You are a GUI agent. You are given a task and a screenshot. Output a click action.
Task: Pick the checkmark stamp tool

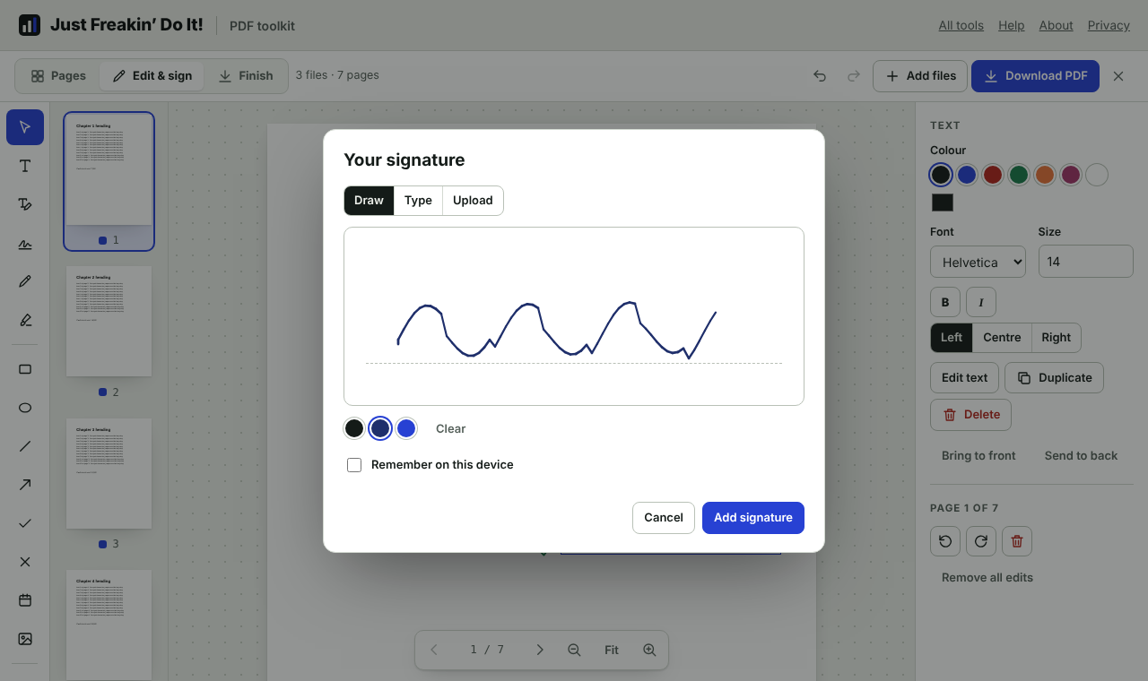click(x=25, y=523)
